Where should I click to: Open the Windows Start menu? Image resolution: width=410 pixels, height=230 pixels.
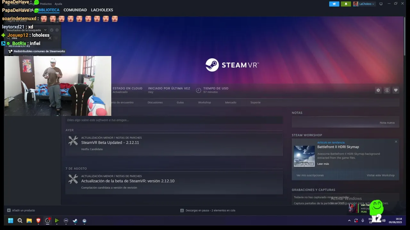11,220
